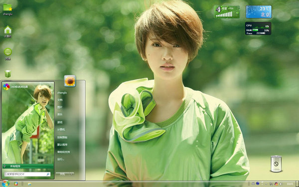The width and height of the screenshot is (299, 187).
Task: Open the shutdown options arrow
Action: click(x=72, y=174)
